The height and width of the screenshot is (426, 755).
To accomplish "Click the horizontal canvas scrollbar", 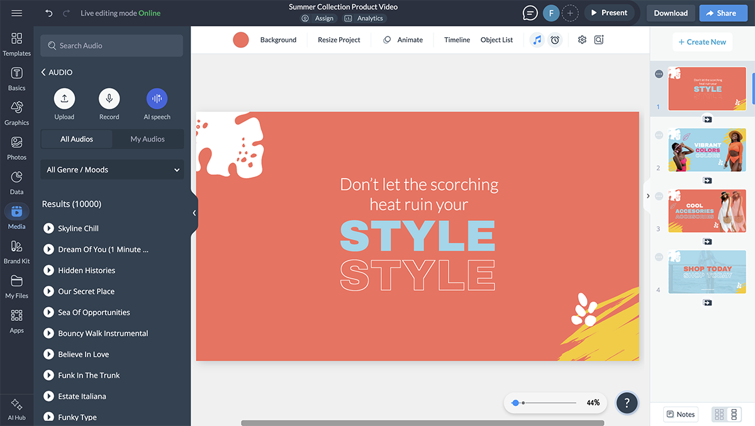I will [x=423, y=423].
